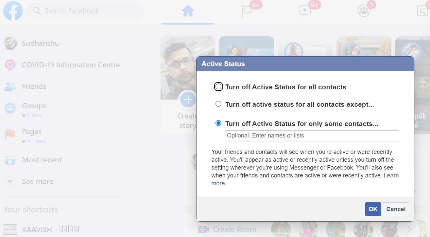This screenshot has height=237, width=430.
Task: Open the Watch video icon
Action: point(305,10)
